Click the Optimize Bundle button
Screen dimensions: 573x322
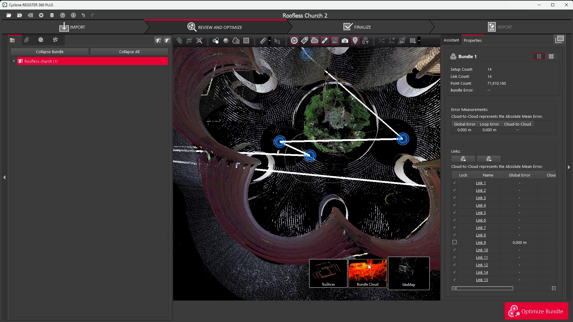(536, 311)
